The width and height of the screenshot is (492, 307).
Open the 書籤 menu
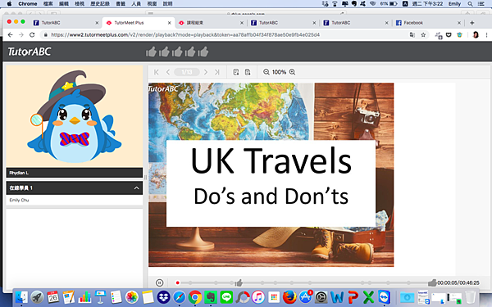click(x=121, y=4)
